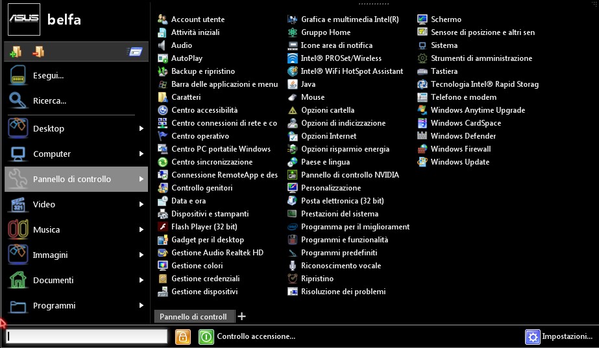Click the ASUS user picture
The width and height of the screenshot is (599, 348).
(24, 19)
